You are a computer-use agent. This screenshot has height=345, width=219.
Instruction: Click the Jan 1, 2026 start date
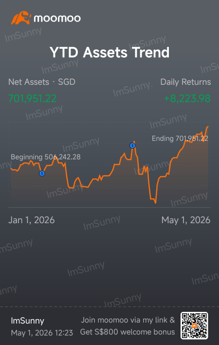tap(32, 220)
